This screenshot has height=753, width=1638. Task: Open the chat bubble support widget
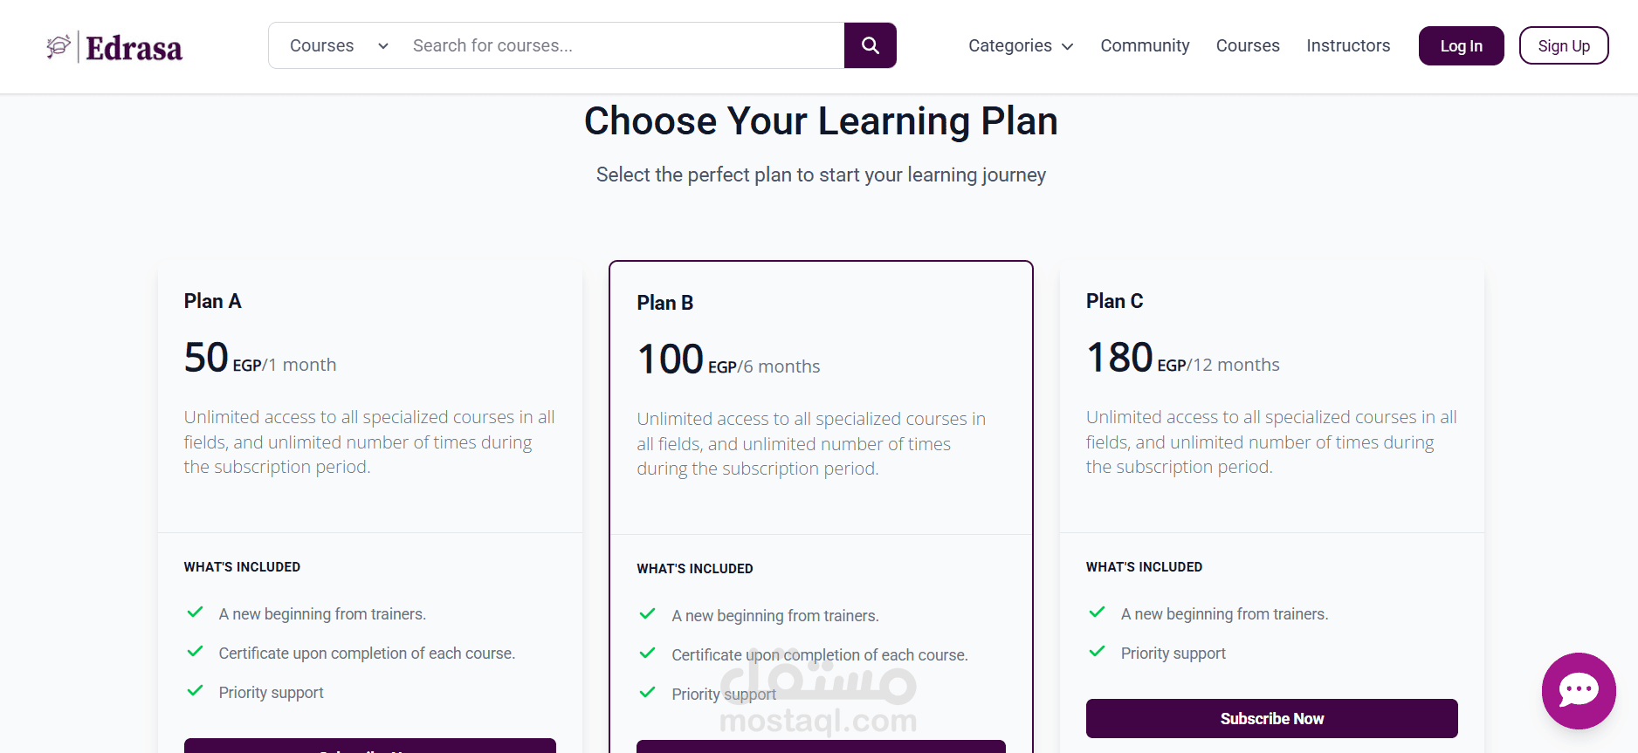[1579, 691]
